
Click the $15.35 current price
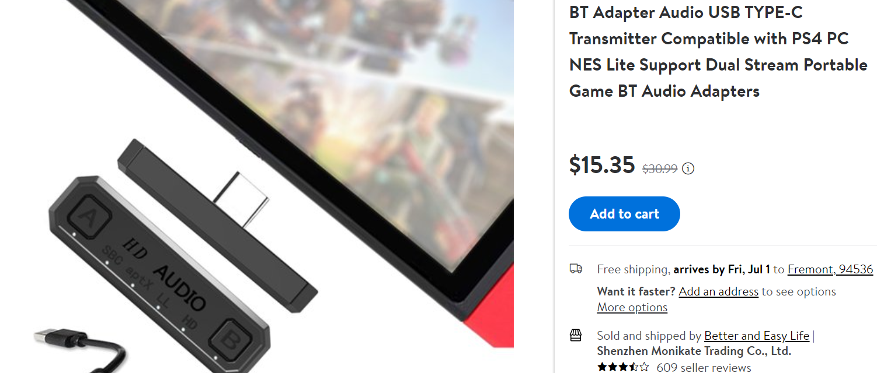coord(602,165)
